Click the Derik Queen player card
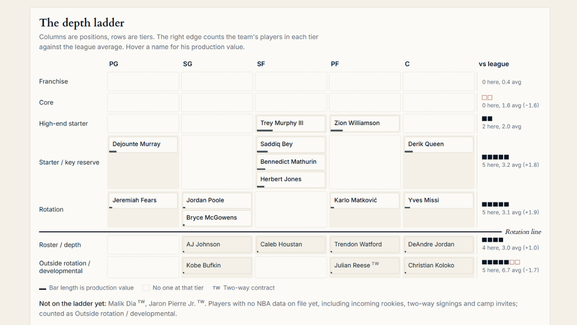 tap(438, 144)
